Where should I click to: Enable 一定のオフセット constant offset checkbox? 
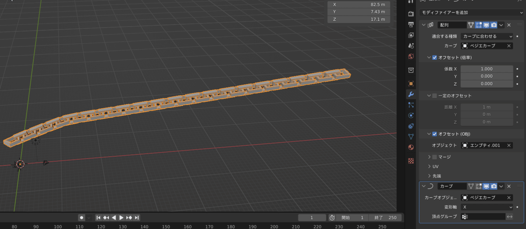click(x=435, y=95)
